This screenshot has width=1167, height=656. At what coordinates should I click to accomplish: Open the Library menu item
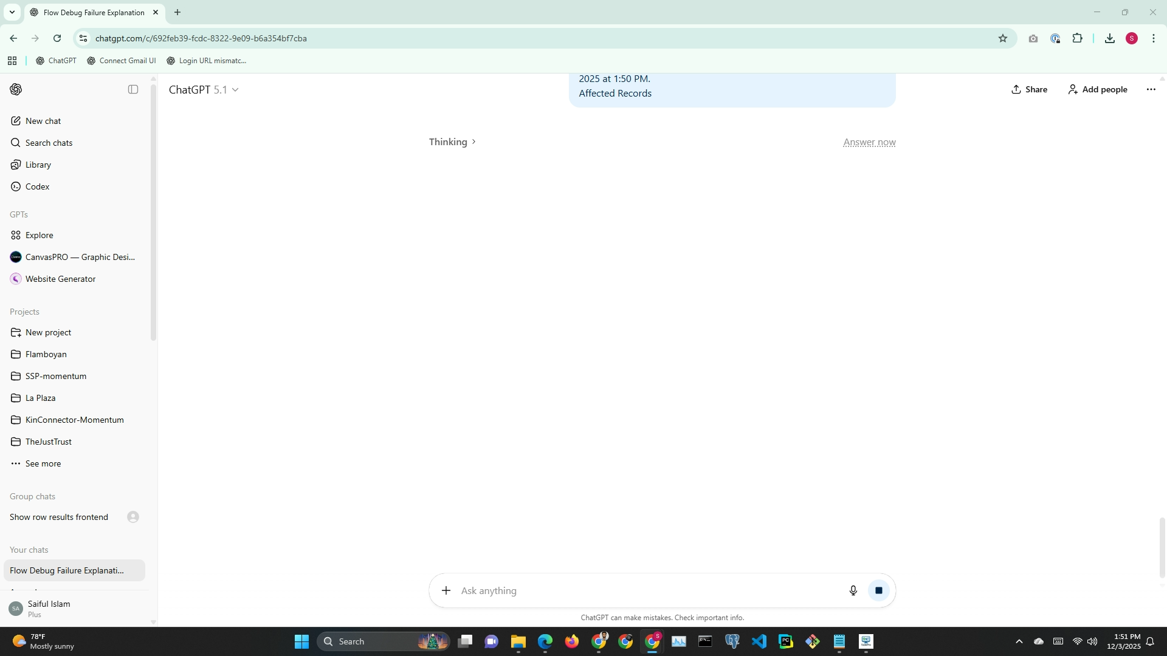(x=38, y=165)
